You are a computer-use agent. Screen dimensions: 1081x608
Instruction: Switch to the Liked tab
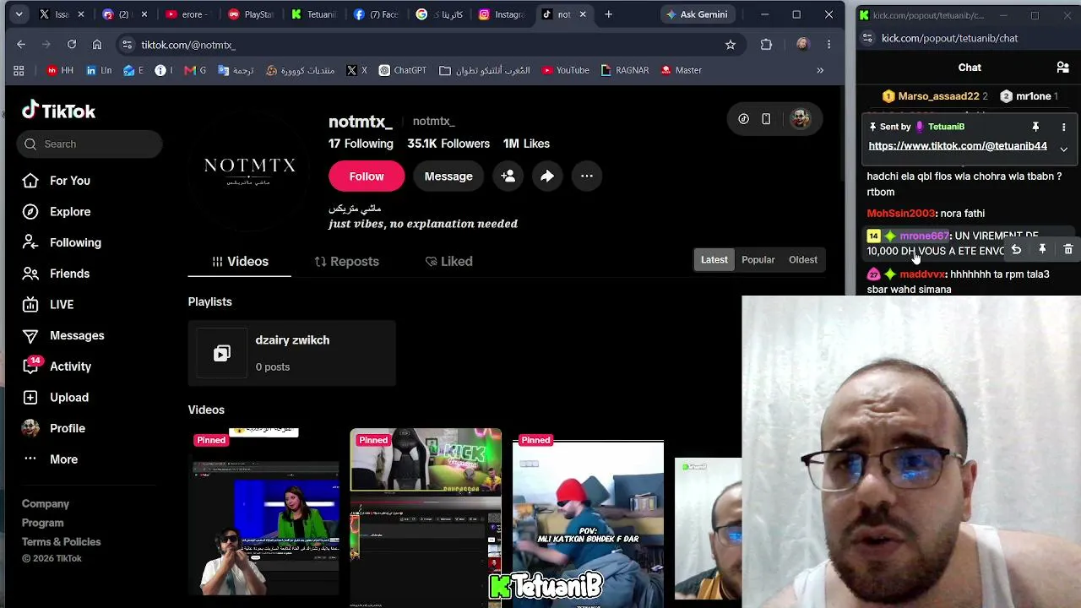448,262
